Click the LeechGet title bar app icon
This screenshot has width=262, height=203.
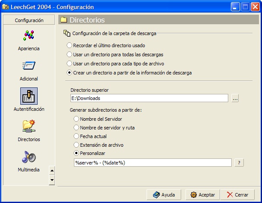click(5, 7)
